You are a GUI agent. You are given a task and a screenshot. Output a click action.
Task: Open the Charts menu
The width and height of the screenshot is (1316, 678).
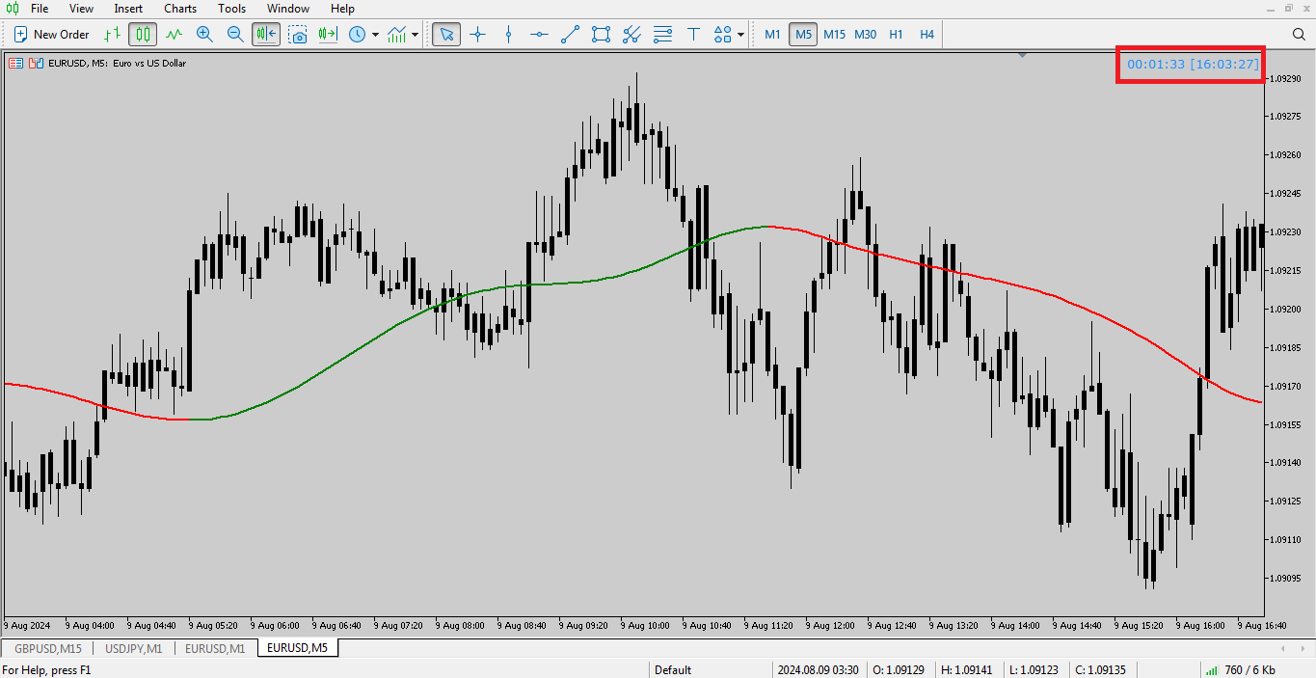point(180,9)
